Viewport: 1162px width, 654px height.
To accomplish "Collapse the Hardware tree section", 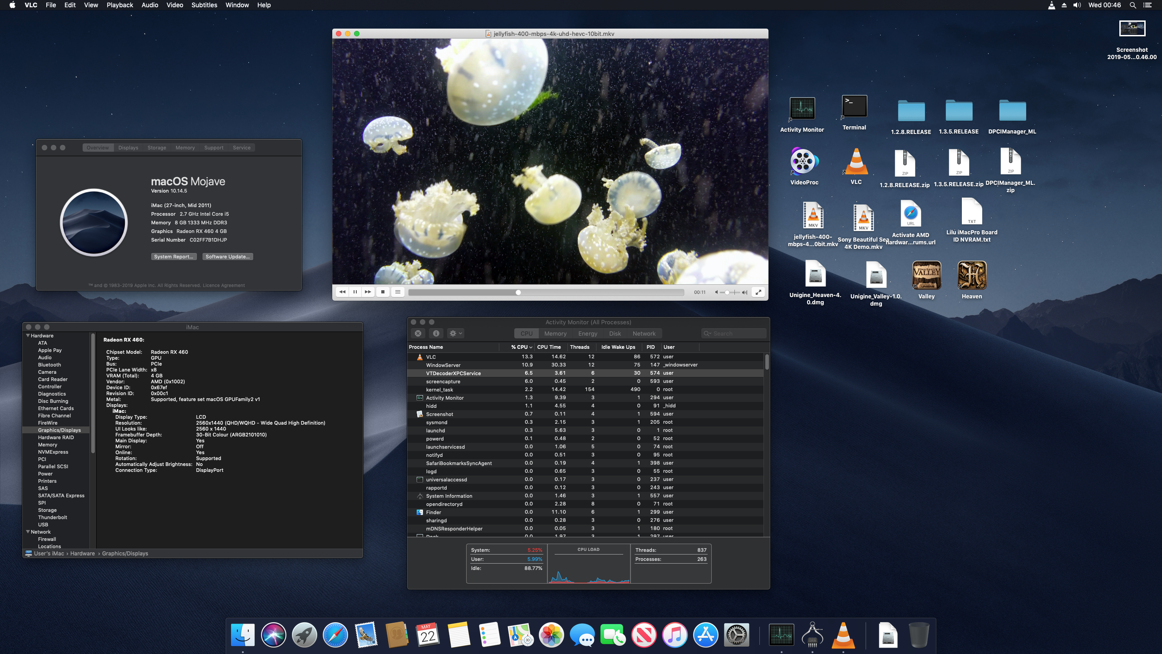I will tap(28, 336).
